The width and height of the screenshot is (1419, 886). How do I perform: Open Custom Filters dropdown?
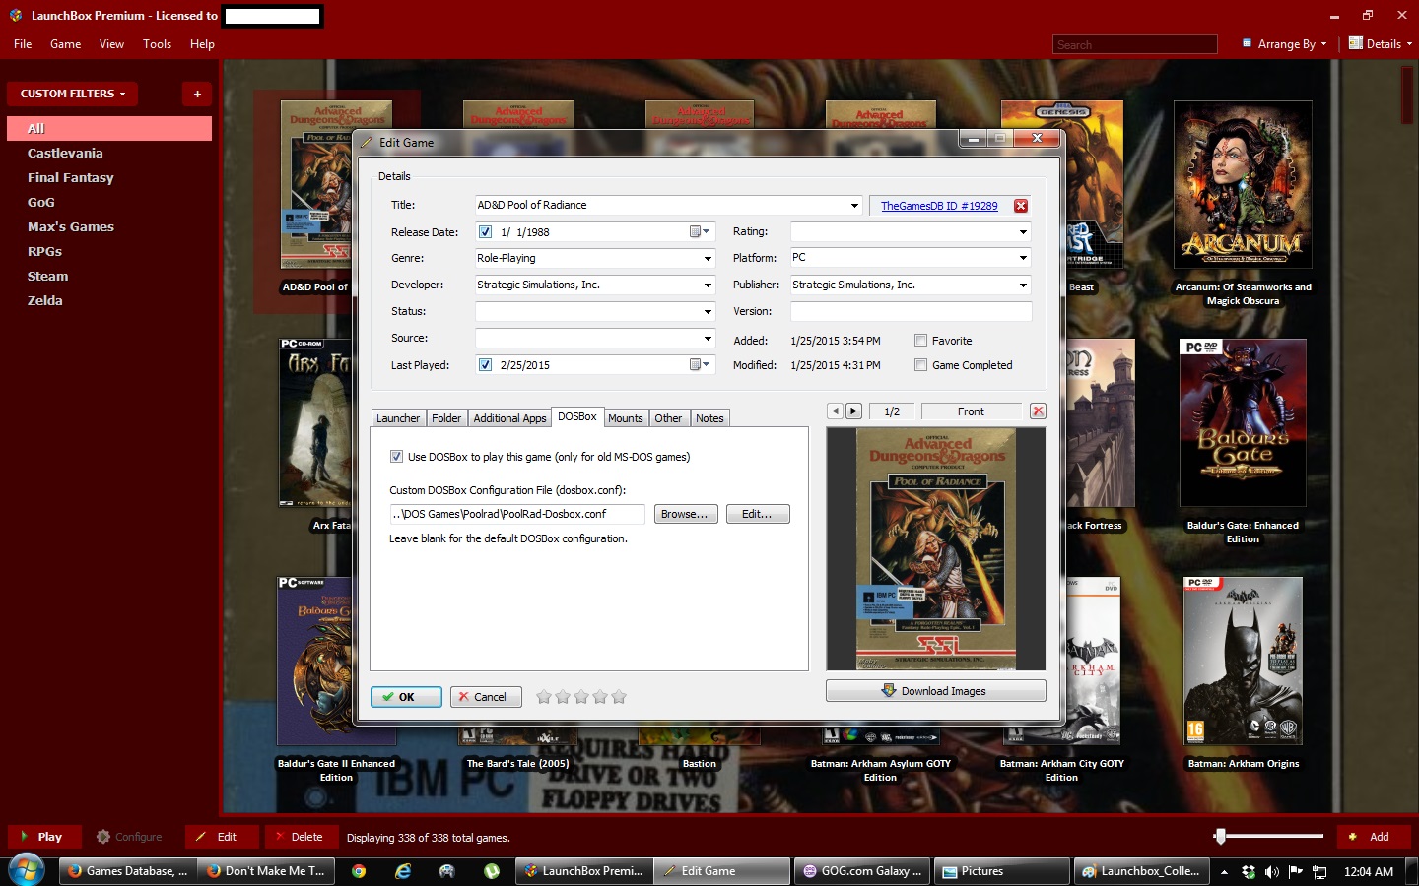point(73,94)
